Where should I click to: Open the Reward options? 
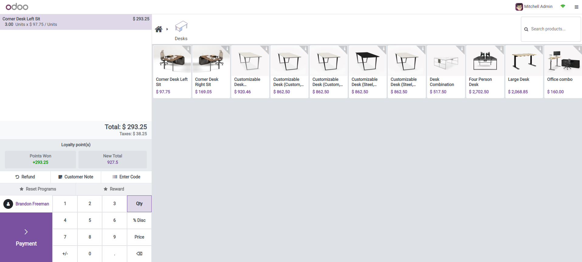point(114,189)
